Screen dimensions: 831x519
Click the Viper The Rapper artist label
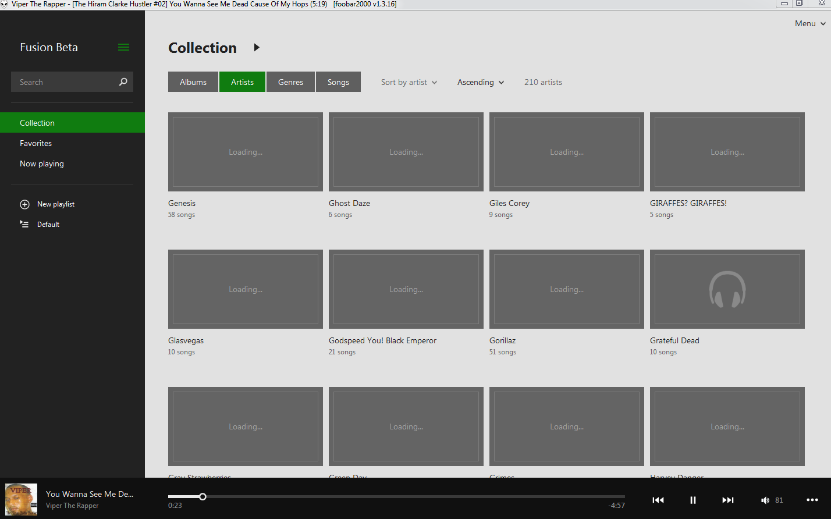(x=72, y=506)
